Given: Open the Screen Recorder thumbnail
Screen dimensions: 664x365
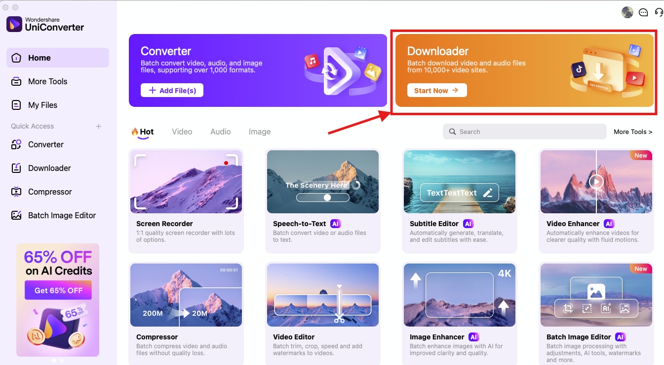Looking at the screenshot, I should pyautogui.click(x=186, y=182).
